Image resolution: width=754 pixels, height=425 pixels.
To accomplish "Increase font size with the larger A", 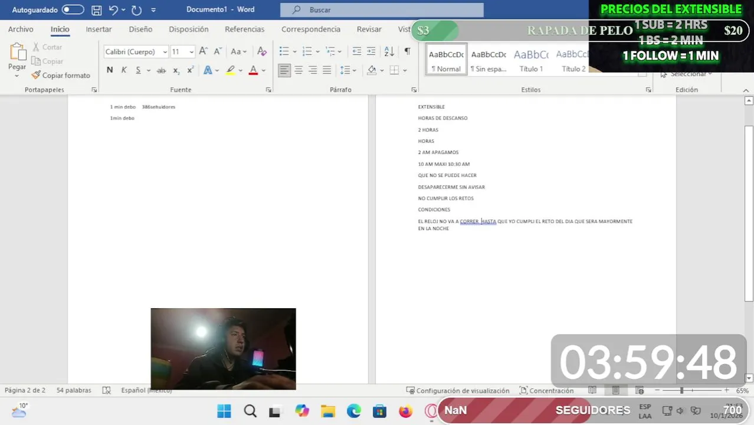I will pyautogui.click(x=203, y=52).
